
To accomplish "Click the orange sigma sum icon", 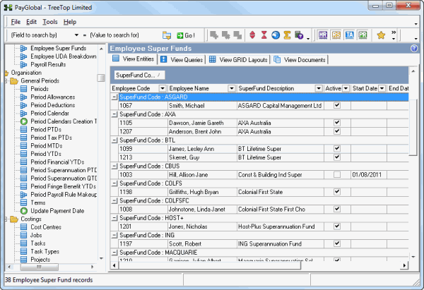I will [288, 35].
